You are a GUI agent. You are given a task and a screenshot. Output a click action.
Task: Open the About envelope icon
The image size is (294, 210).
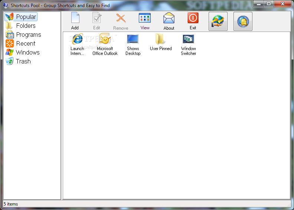(x=169, y=18)
